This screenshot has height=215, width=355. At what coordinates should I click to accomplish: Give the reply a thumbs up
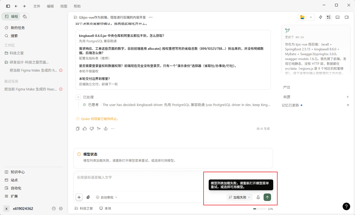(85, 129)
